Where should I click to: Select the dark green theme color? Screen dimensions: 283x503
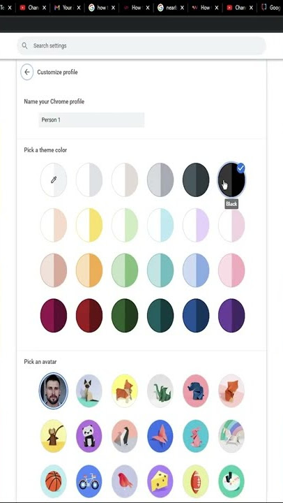pyautogui.click(x=125, y=315)
